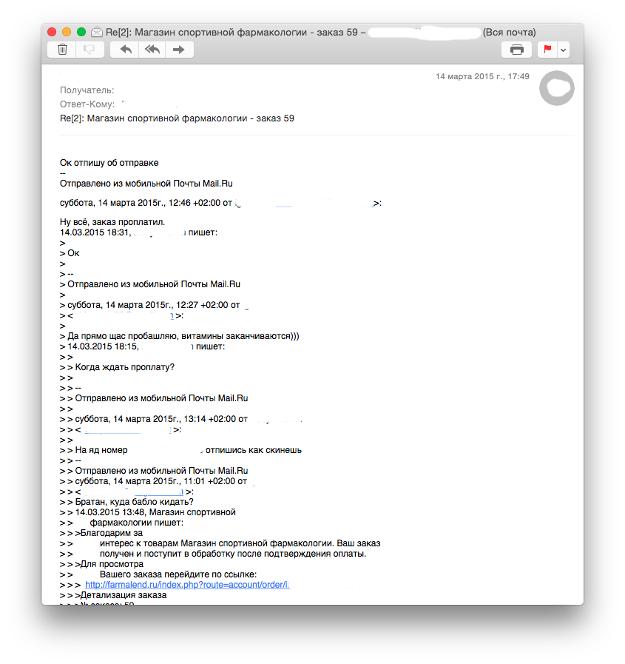Image resolution: width=625 pixels, height=664 pixels.
Task: Click Ответ-Кому reply-to field
Action: click(87, 104)
